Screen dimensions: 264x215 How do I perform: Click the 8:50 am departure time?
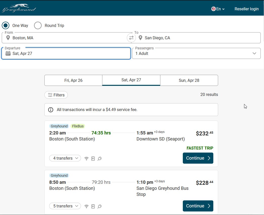click(57, 182)
